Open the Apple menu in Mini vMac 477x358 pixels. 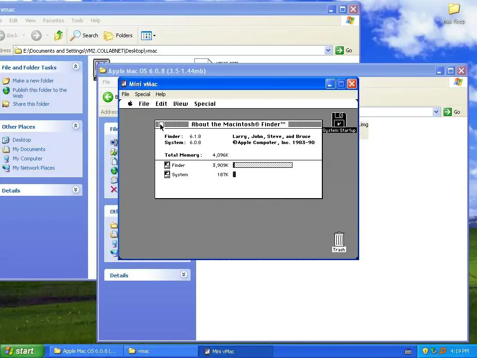click(x=130, y=103)
